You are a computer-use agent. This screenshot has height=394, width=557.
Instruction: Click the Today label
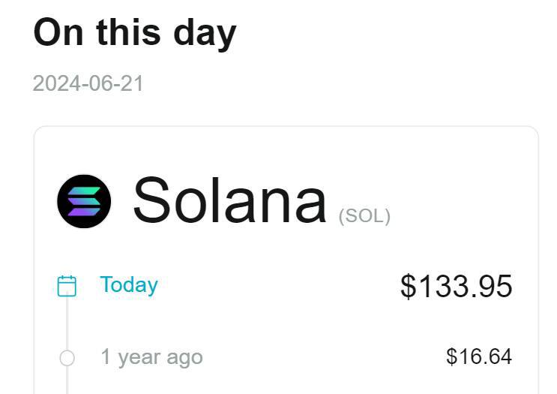coord(129,285)
